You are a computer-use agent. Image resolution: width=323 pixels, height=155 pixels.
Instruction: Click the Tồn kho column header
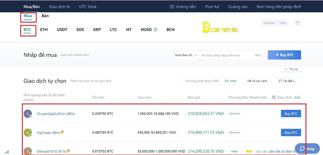[98, 97]
